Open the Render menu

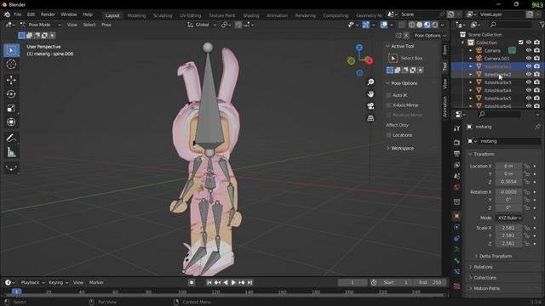(x=48, y=14)
